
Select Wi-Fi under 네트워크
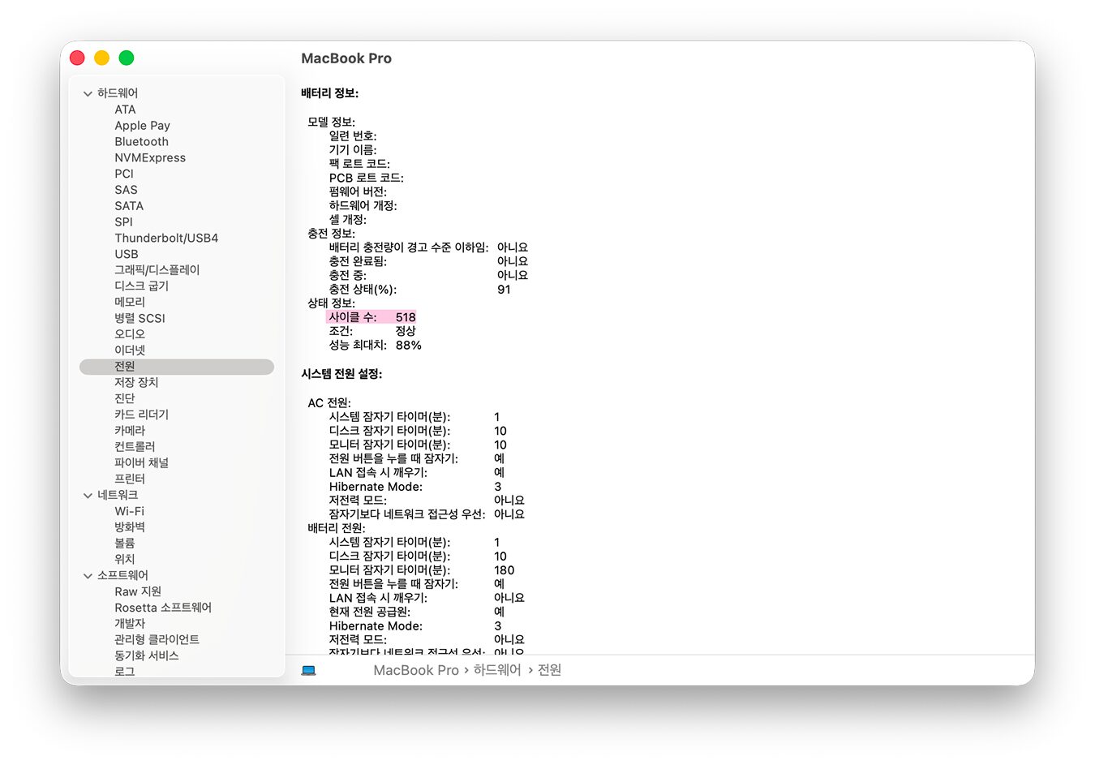[x=129, y=511]
